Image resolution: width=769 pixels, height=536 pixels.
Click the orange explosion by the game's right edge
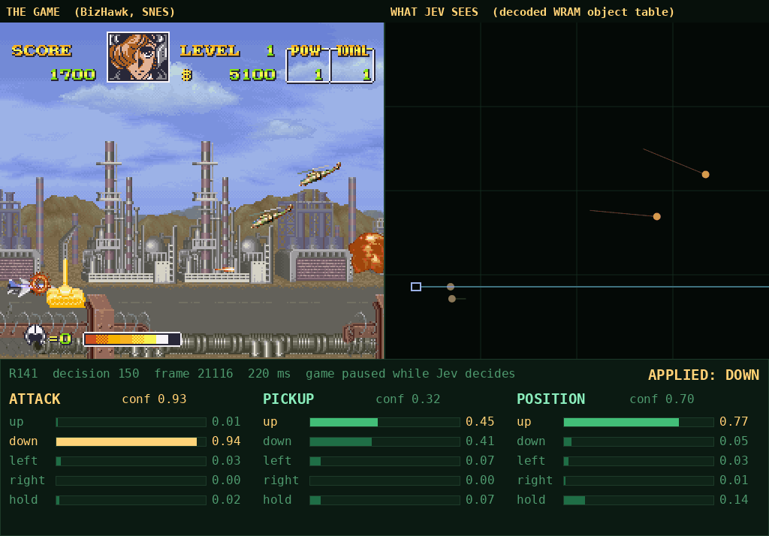coord(366,253)
